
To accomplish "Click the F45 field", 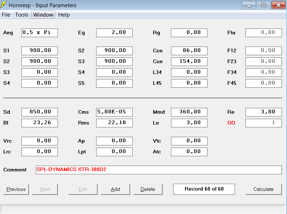I will pyautogui.click(x=264, y=83).
